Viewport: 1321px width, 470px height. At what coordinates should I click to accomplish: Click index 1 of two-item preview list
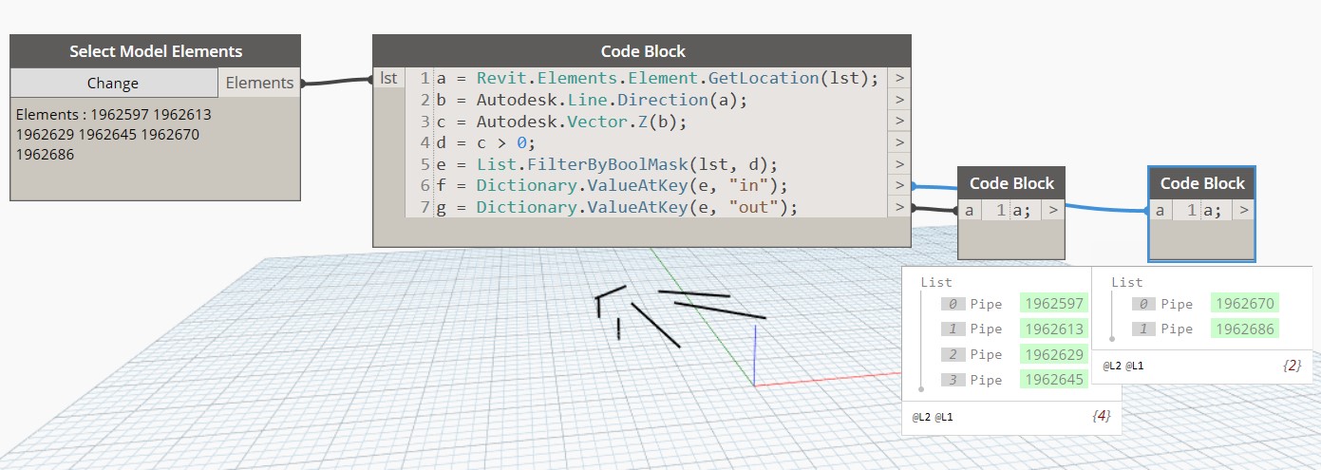tap(1144, 329)
